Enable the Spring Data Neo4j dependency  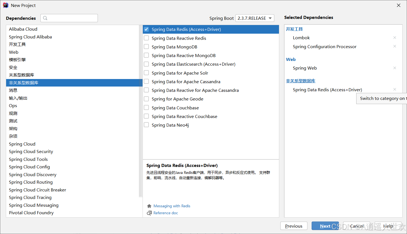point(146,125)
